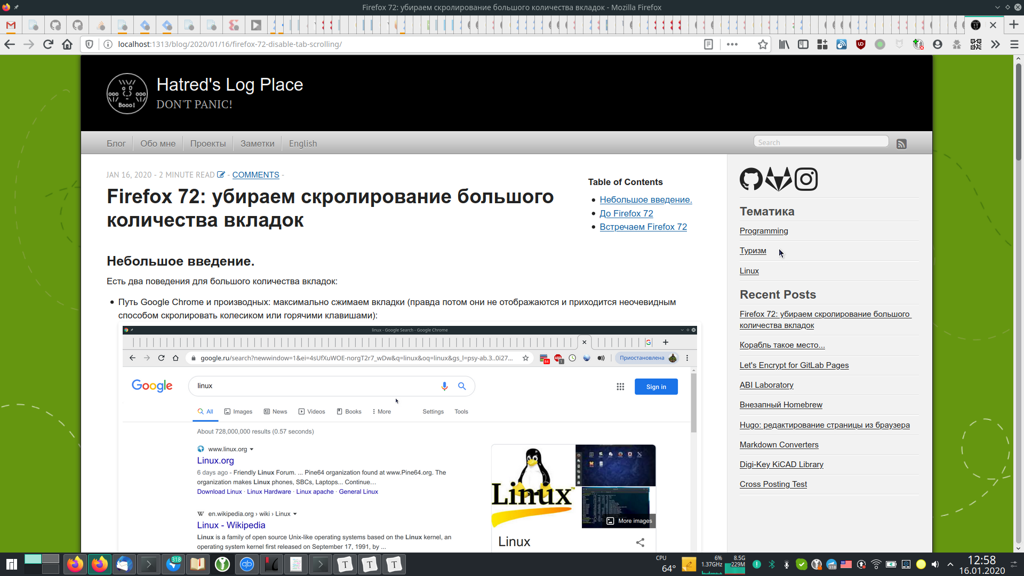1024x576 pixels.
Task: Expand hidden system tray icons arrow
Action: tap(950, 564)
